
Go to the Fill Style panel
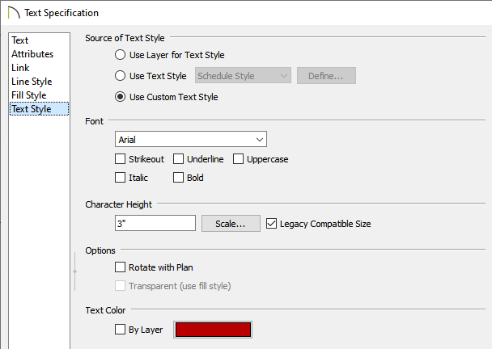coord(29,95)
